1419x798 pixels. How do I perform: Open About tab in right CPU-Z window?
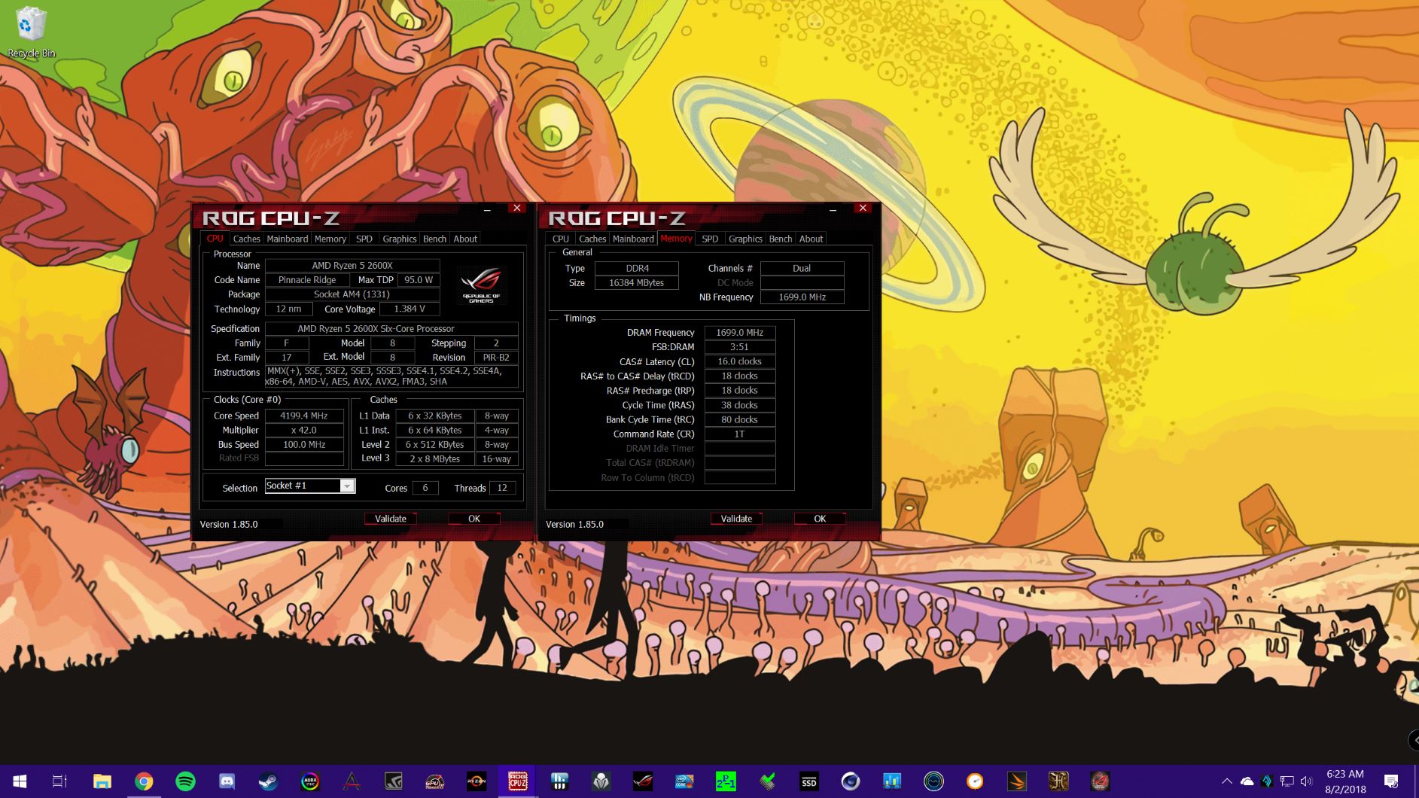812,239
